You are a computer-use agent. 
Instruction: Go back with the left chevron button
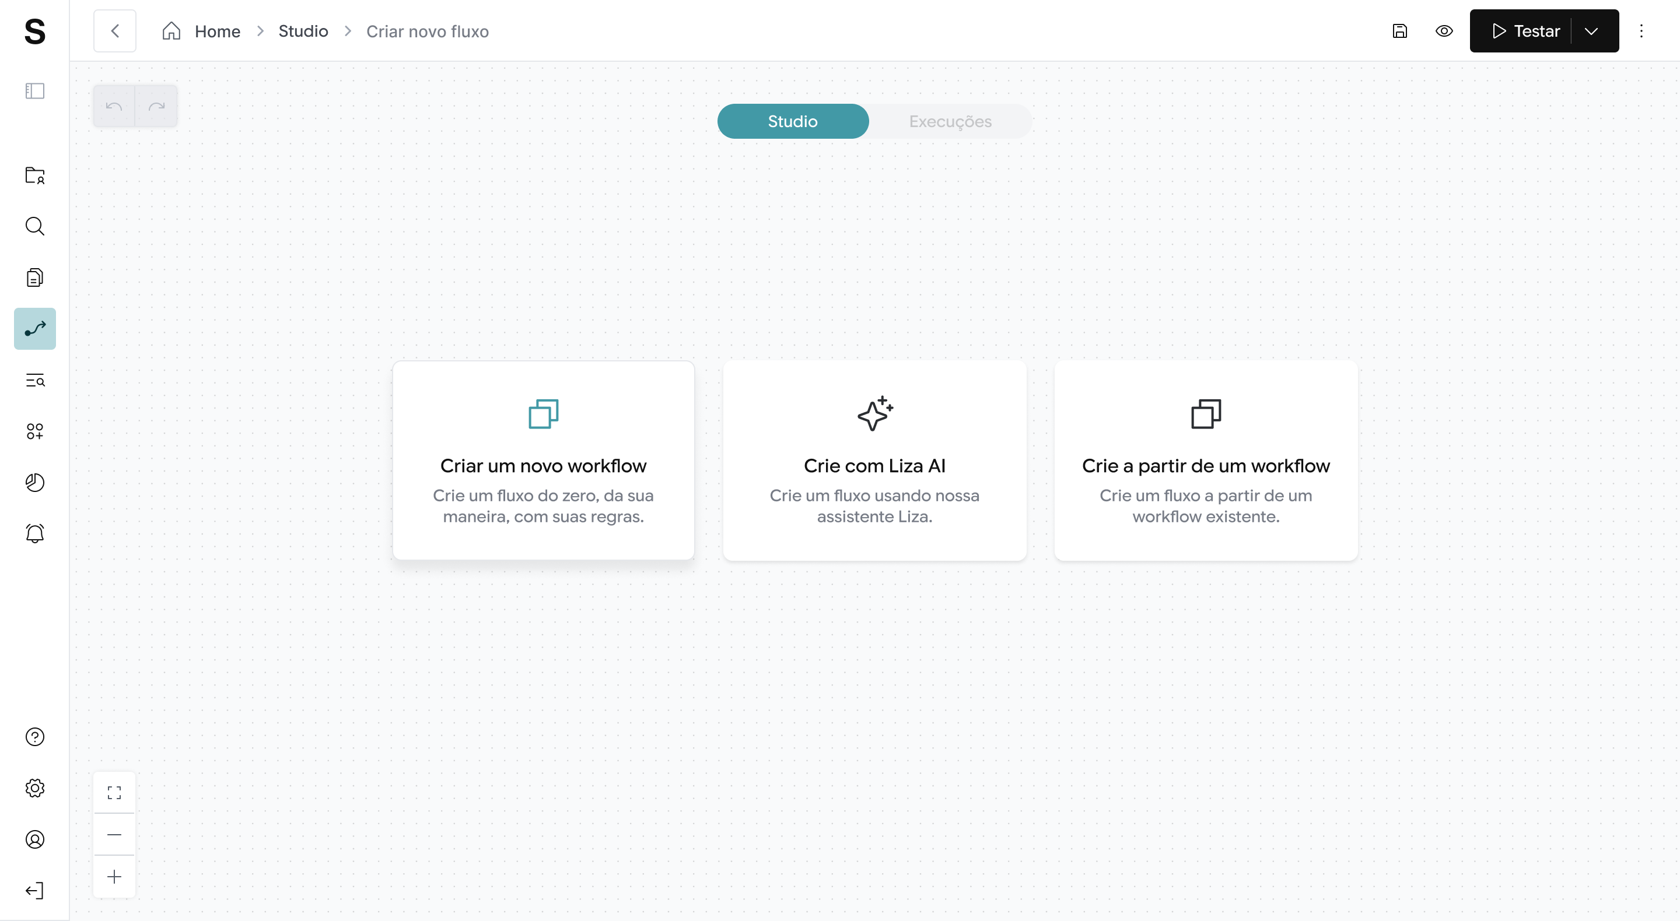115,31
